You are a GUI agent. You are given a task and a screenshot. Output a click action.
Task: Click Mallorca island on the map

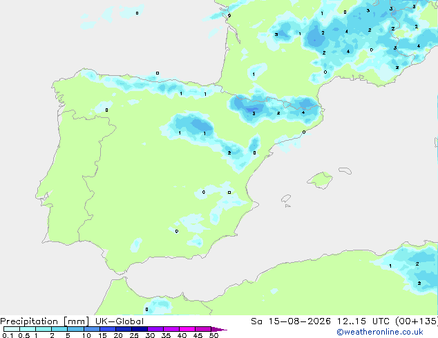(x=320, y=180)
